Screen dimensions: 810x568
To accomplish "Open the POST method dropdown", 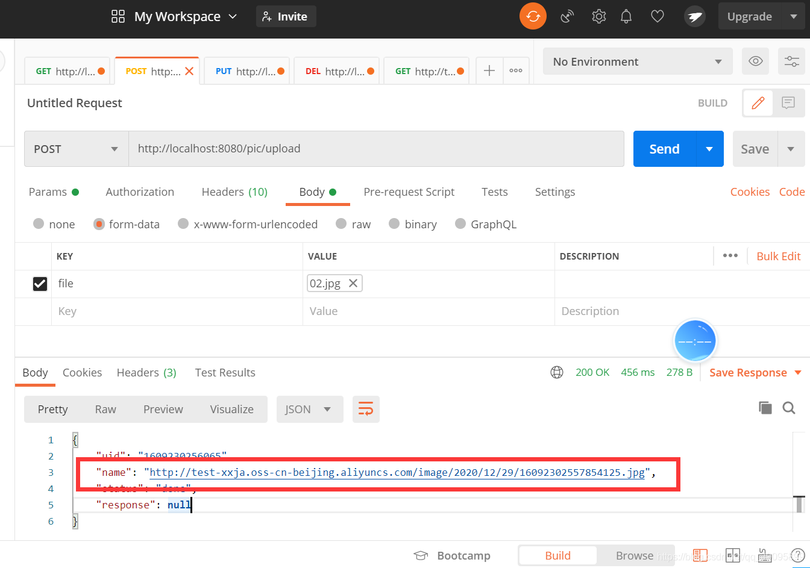I will (x=77, y=149).
